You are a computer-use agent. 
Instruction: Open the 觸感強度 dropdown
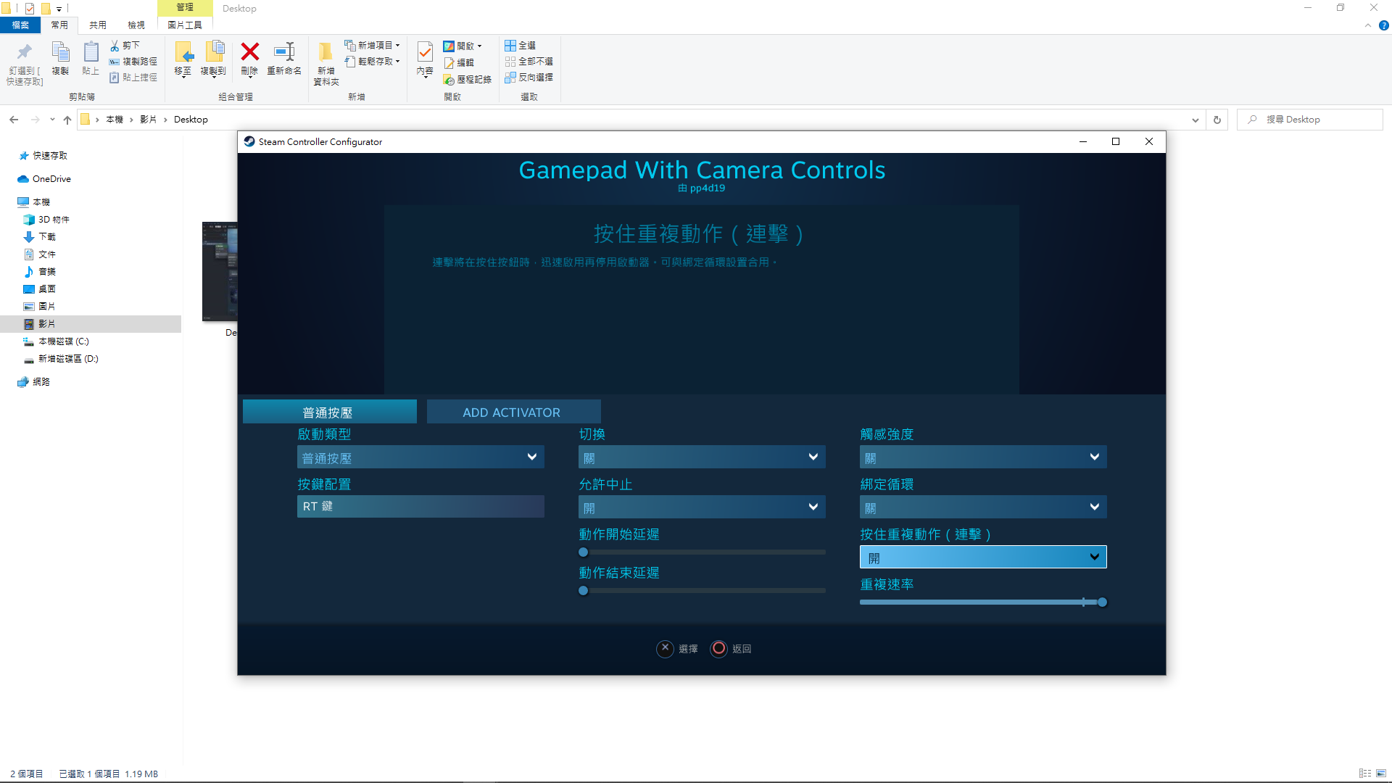(x=983, y=457)
